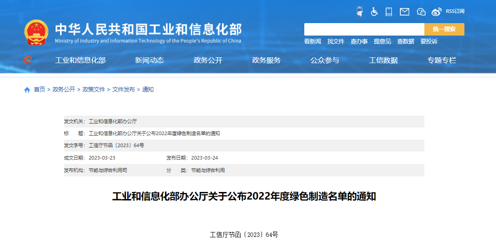Select 工信数据 in the navigation bar
The image size is (496, 248).
383,60
